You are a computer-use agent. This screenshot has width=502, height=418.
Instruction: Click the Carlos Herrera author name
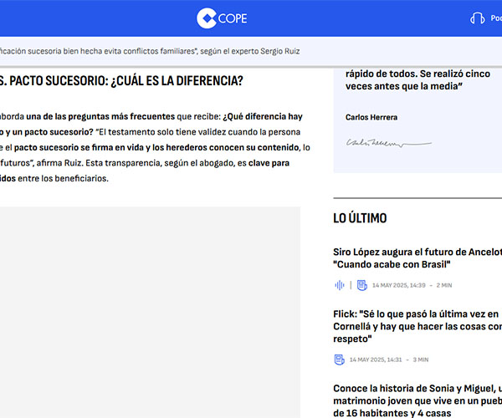coord(371,117)
